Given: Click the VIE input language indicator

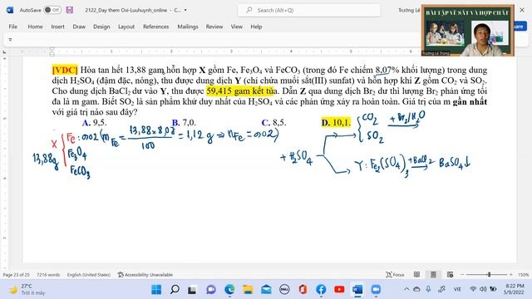Looking at the screenshot, I should coord(457,289).
